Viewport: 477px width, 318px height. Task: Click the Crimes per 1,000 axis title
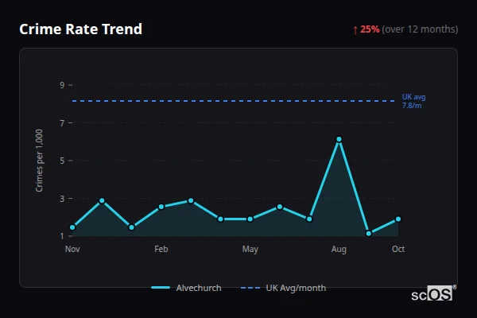tap(40, 161)
